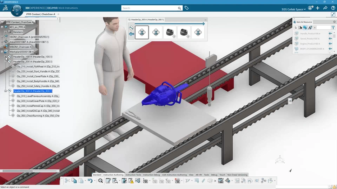Collapse Workplan00000138 A node

[2, 52]
